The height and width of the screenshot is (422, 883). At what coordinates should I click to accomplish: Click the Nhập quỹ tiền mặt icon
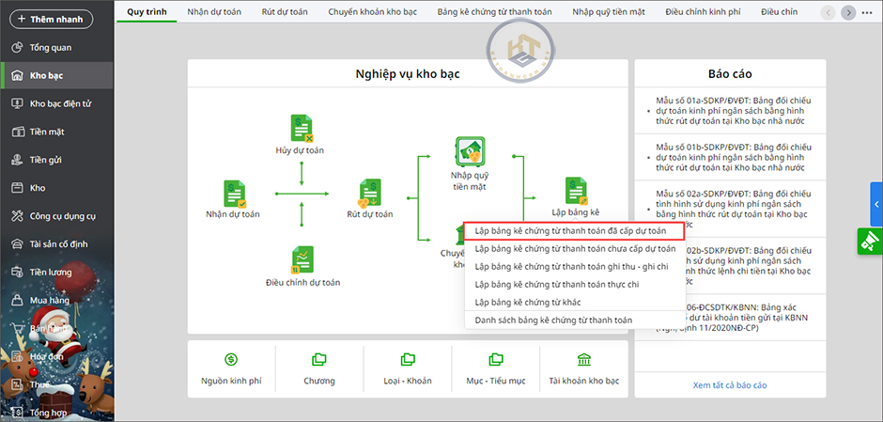click(470, 151)
